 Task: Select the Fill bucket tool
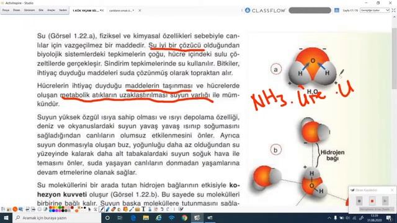(119, 209)
